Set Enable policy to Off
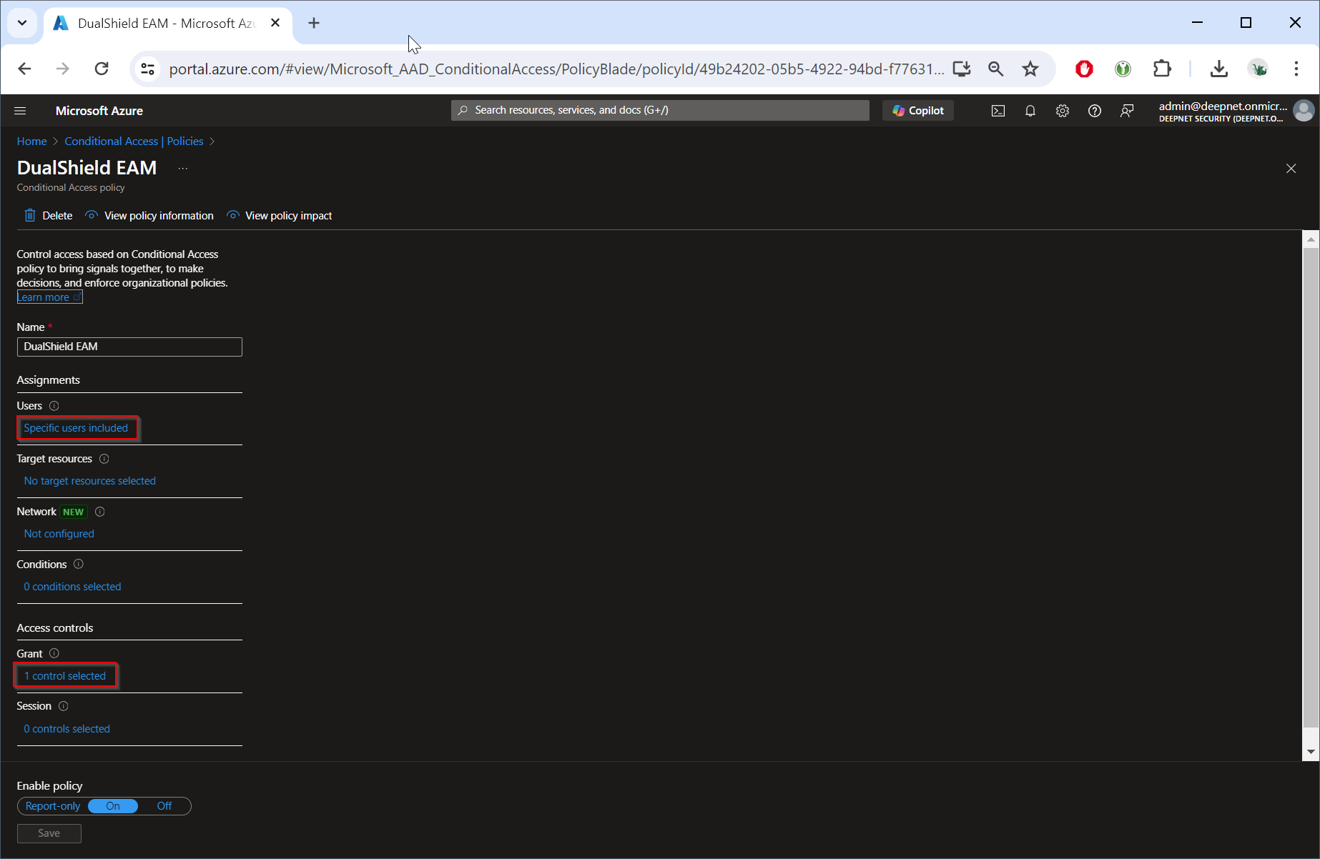This screenshot has height=859, width=1320. (164, 806)
